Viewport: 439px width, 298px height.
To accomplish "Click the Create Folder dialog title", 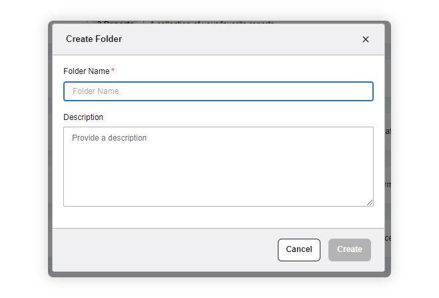I will (x=94, y=39).
